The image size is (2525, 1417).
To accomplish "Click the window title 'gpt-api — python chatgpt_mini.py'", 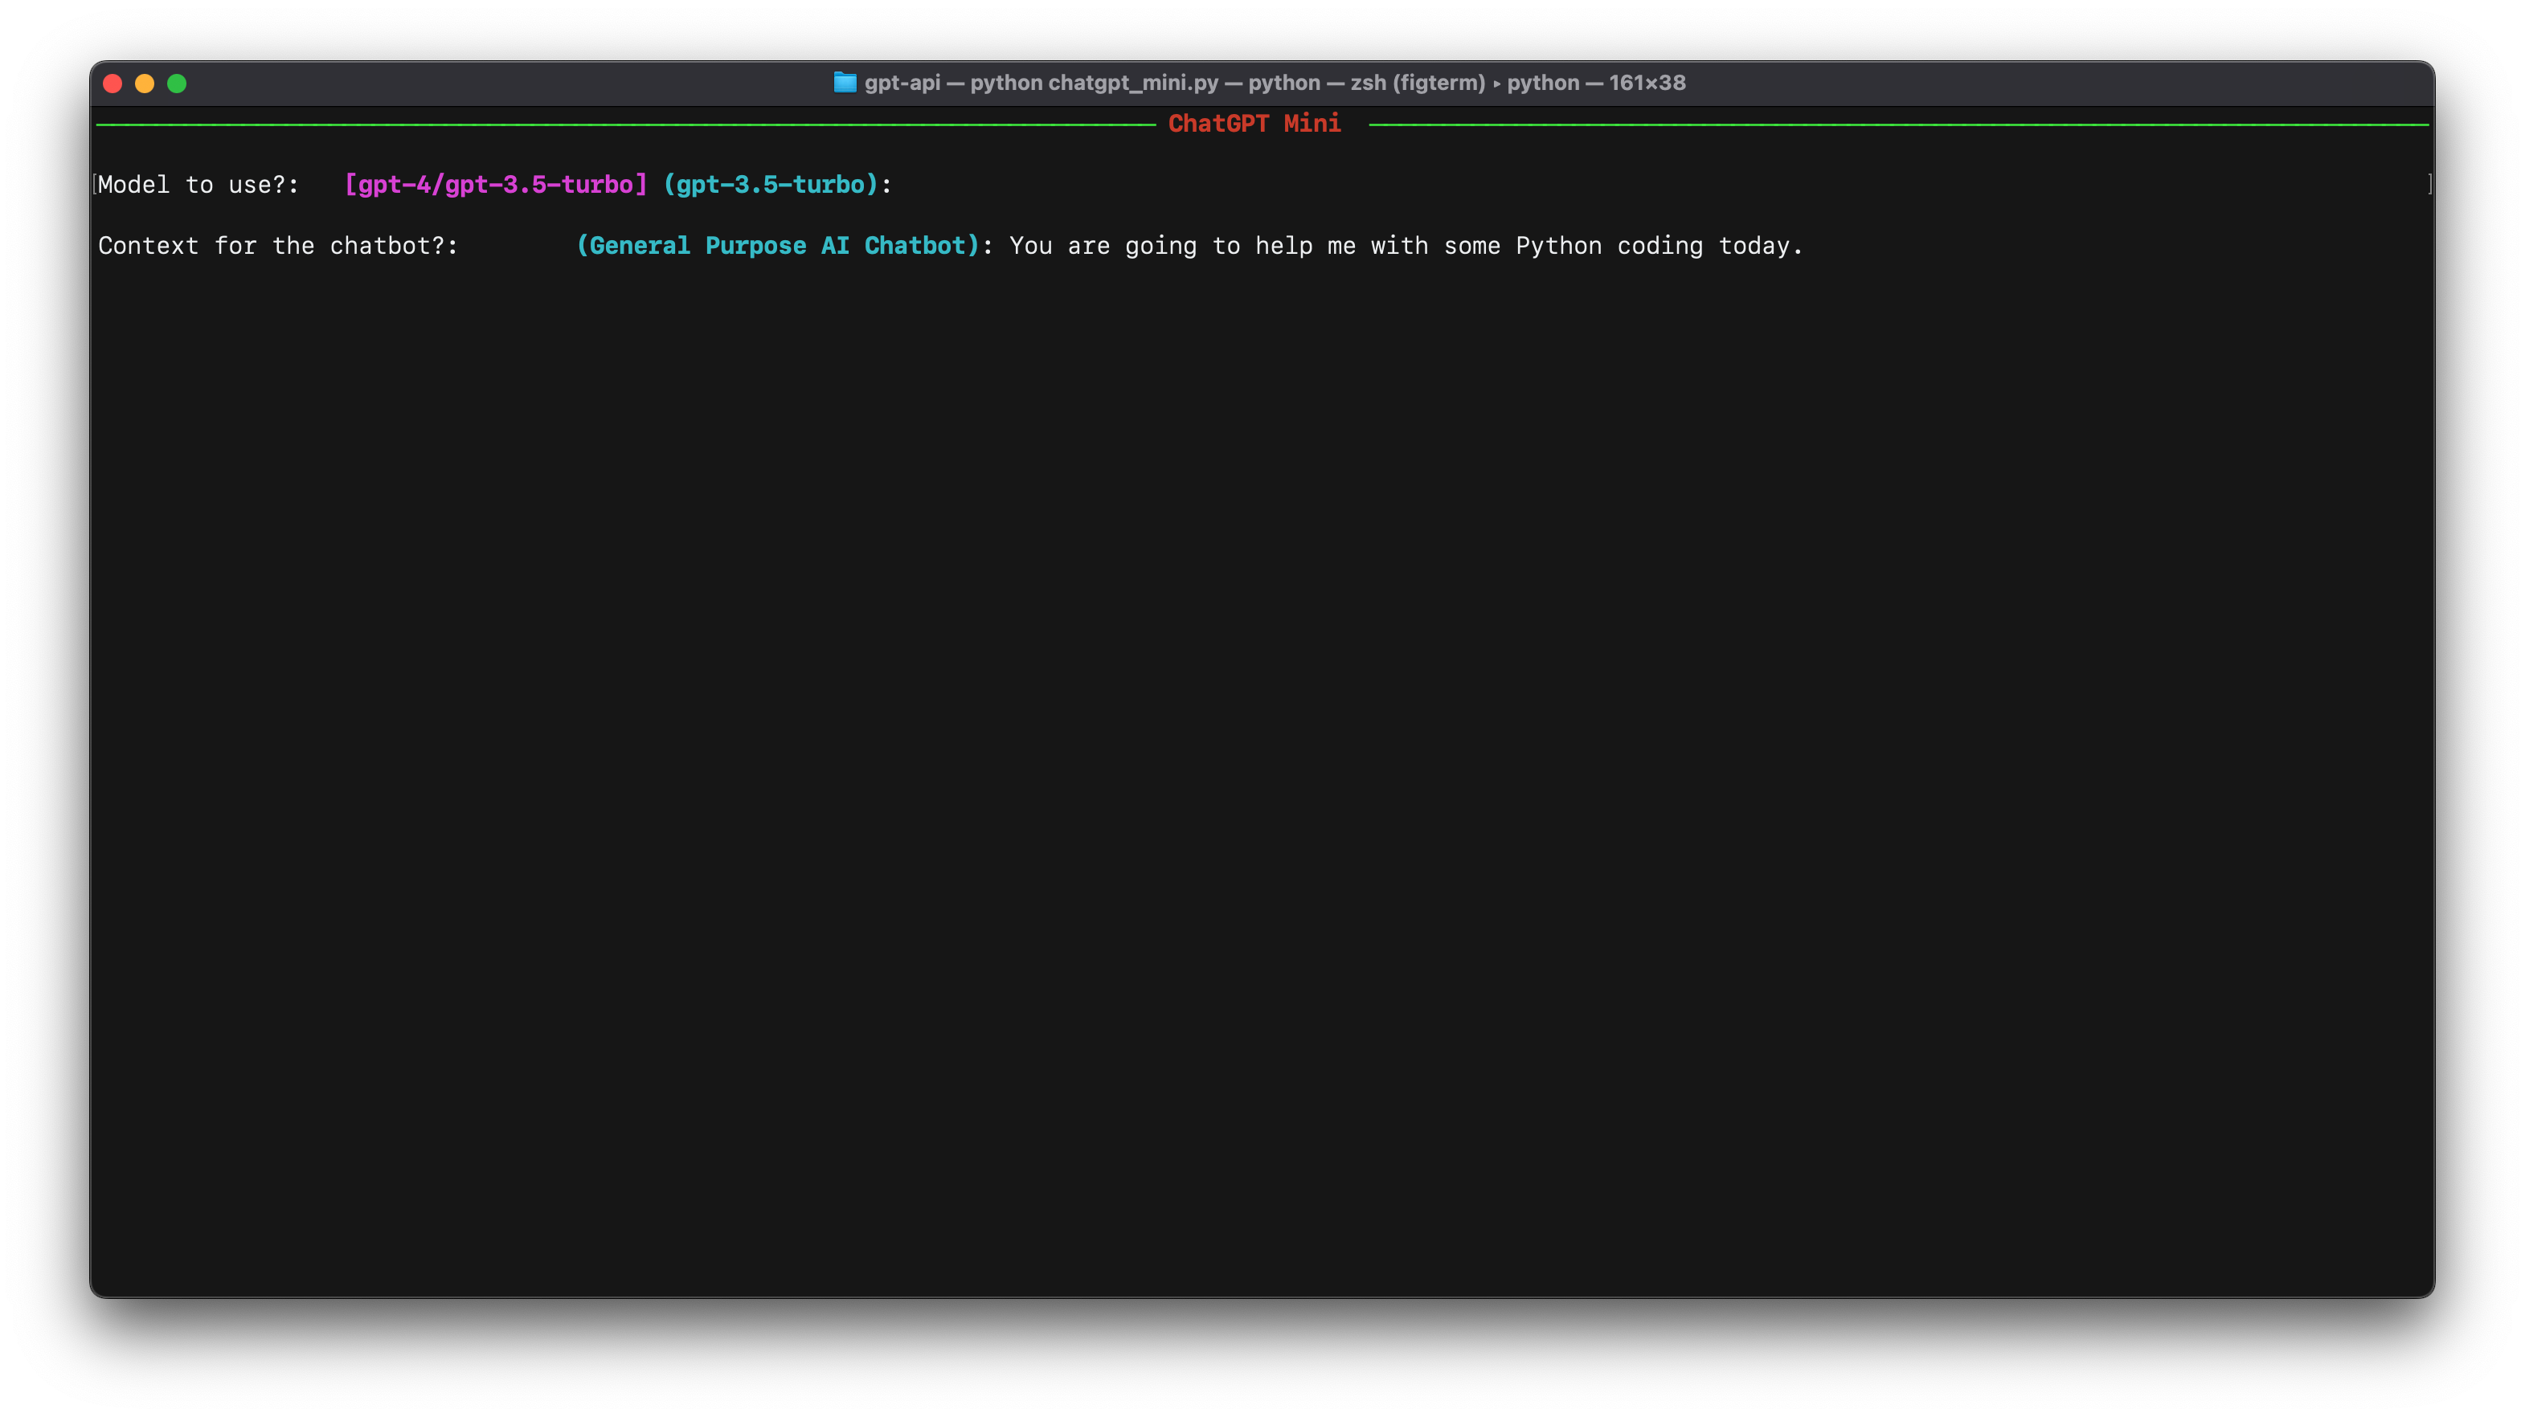I will 1041,84.
